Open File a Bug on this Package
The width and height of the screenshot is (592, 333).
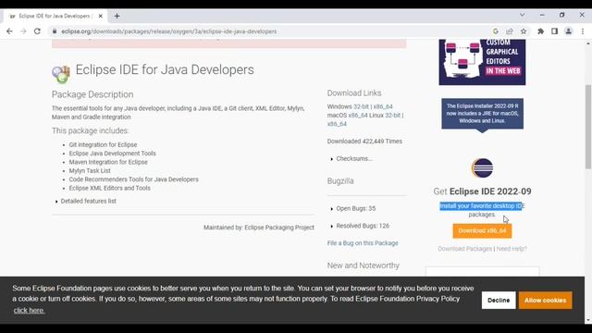coord(363,243)
